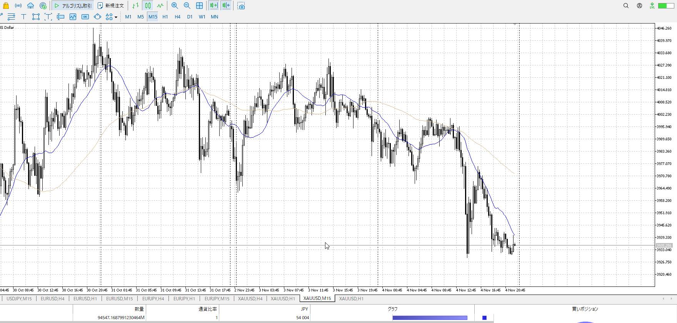Select the text label tool
Viewport: 677px width, 323px height.
point(23,17)
